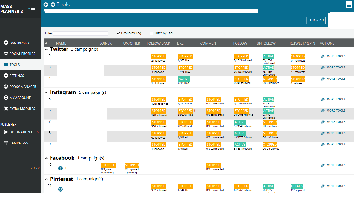Open Dashboard in the sidebar

20,43
